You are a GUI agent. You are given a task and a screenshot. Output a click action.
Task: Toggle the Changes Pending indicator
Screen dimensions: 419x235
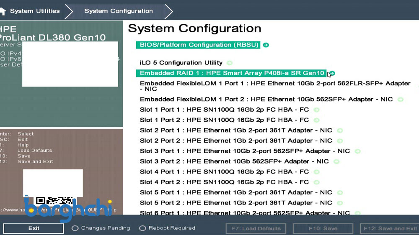75,228
